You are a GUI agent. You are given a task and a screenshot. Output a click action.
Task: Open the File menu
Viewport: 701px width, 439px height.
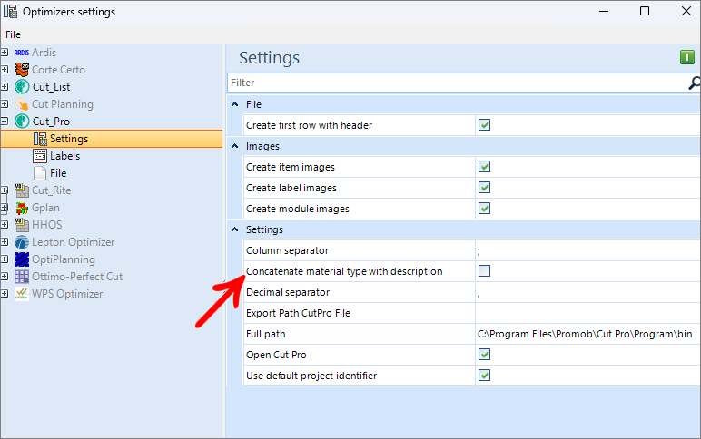(x=13, y=34)
